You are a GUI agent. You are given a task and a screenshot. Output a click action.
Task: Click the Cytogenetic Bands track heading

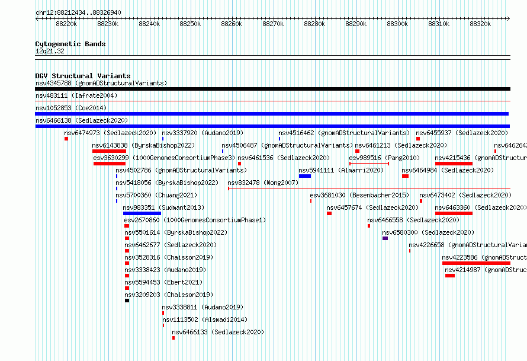(70, 44)
